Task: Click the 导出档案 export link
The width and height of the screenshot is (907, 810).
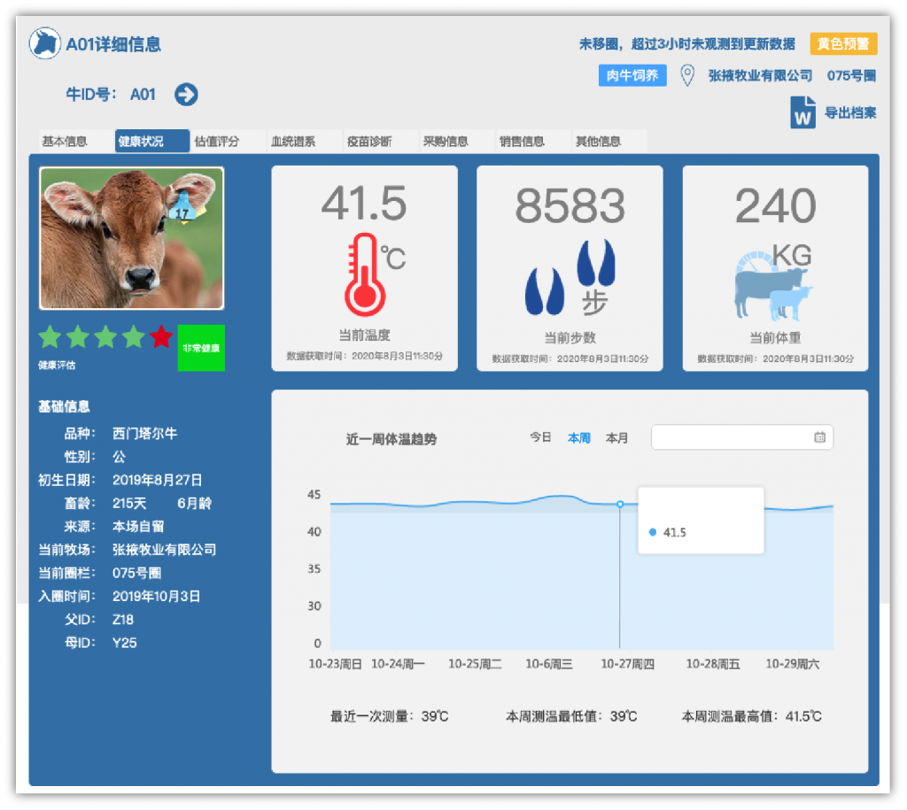Action: click(x=850, y=112)
